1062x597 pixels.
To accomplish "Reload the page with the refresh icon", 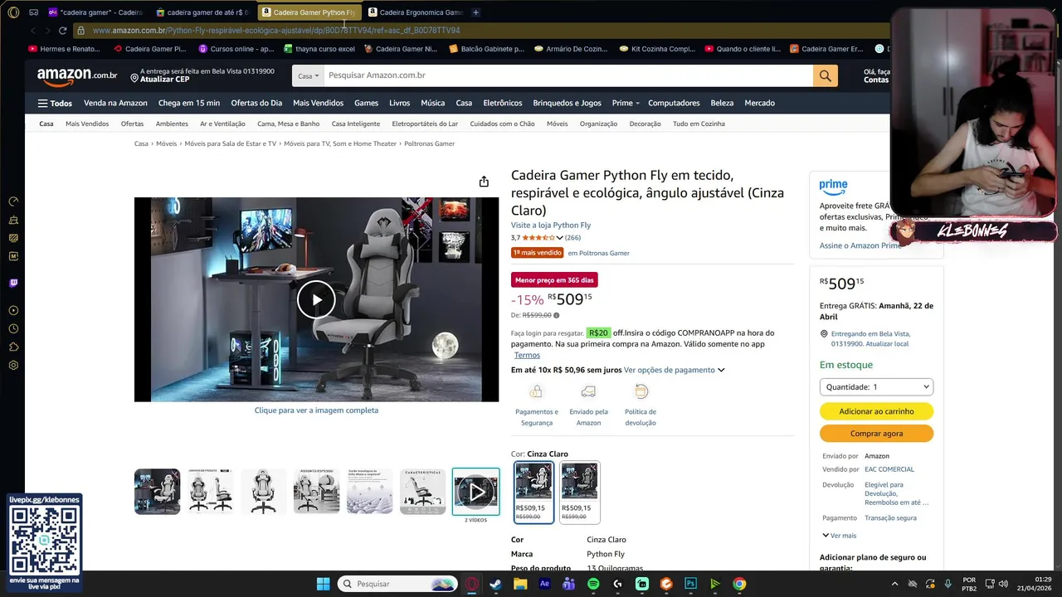I will tap(62, 31).
